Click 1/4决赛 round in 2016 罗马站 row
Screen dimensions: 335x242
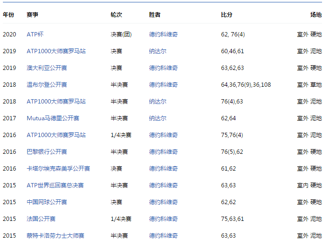[x=121, y=135]
